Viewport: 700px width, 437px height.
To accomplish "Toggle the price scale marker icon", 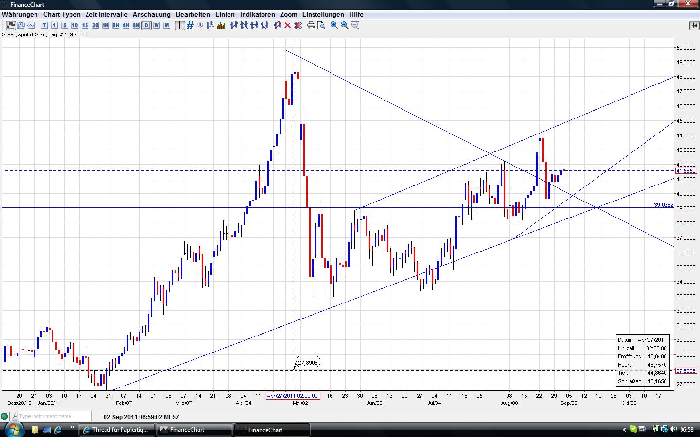I will [x=211, y=25].
